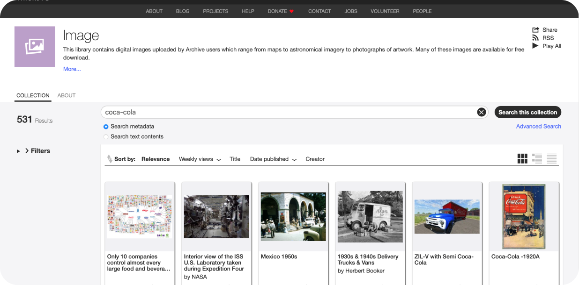The height and width of the screenshot is (285, 579).
Task: Click DONATE in the top navigation
Action: (277, 11)
